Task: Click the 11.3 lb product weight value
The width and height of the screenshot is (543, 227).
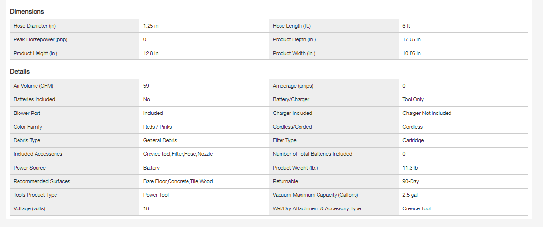Action: point(410,168)
